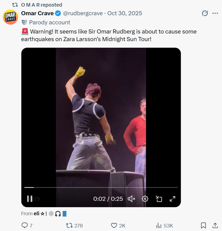Screen dimensions: 222x231
Task: Expand video to fullscreen
Action: click(x=172, y=199)
